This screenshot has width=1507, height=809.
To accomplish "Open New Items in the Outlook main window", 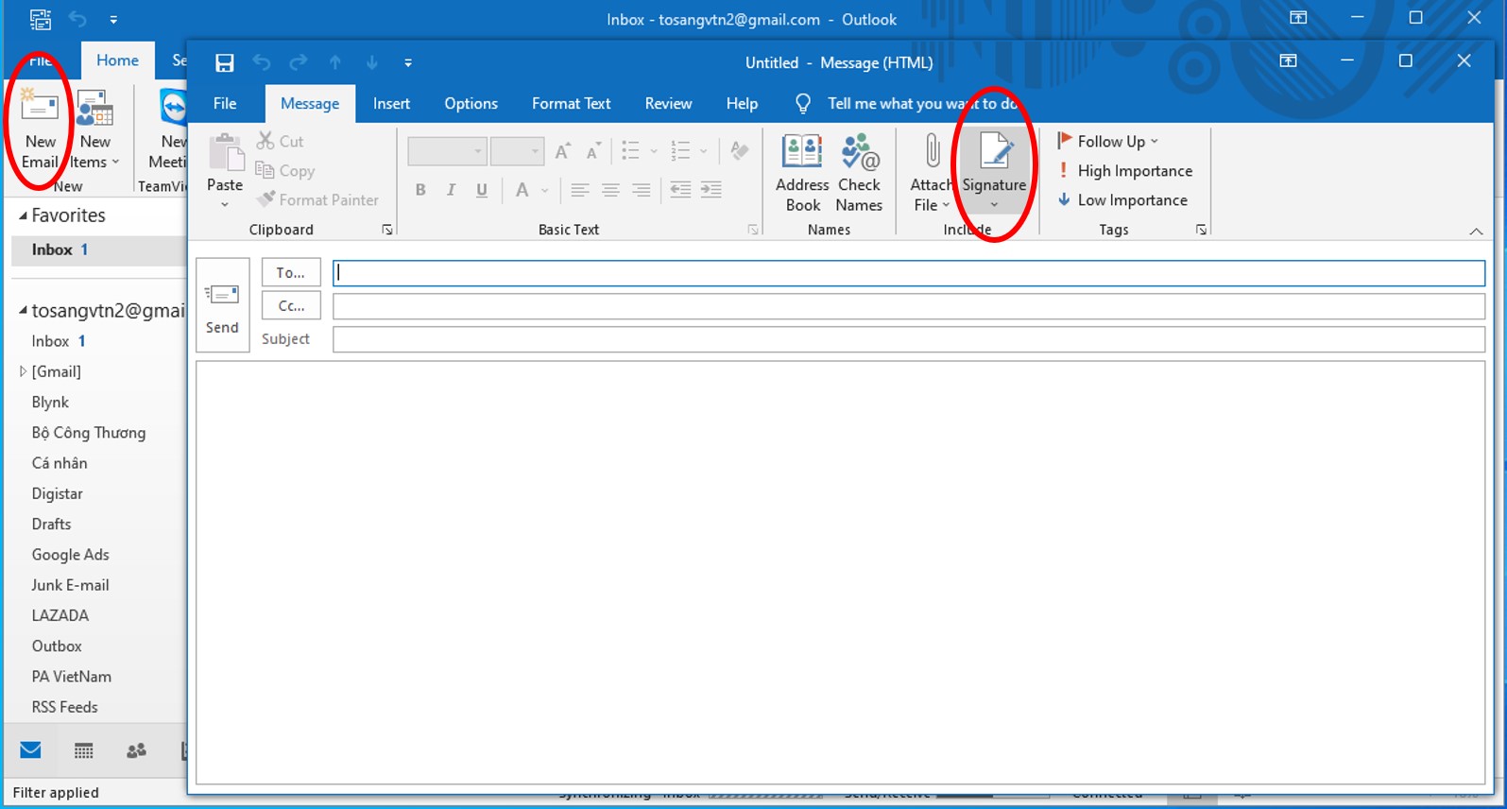I will click(95, 129).
